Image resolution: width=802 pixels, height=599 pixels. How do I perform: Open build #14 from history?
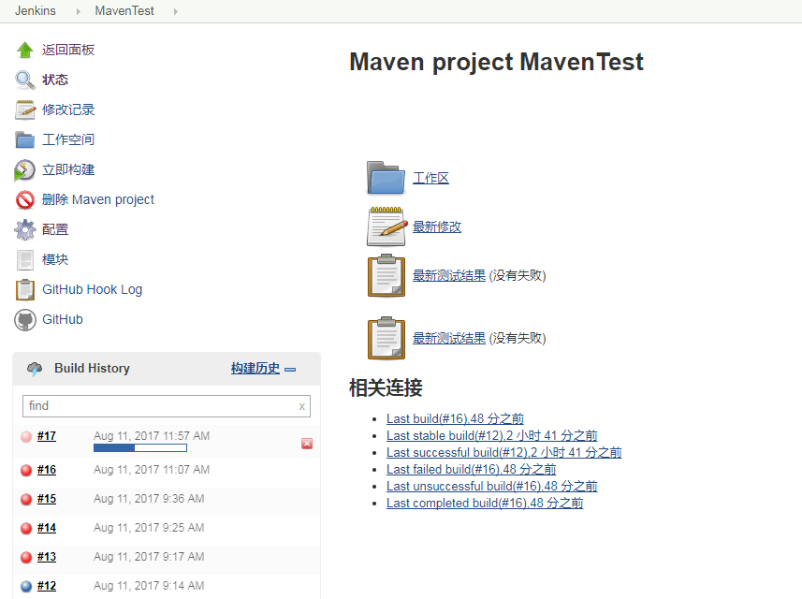[x=47, y=529]
